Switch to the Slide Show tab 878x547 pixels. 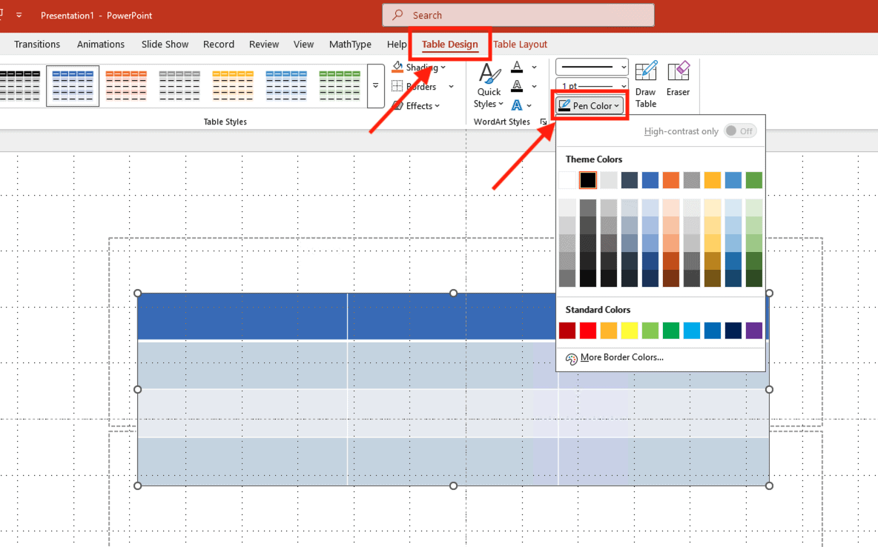165,44
